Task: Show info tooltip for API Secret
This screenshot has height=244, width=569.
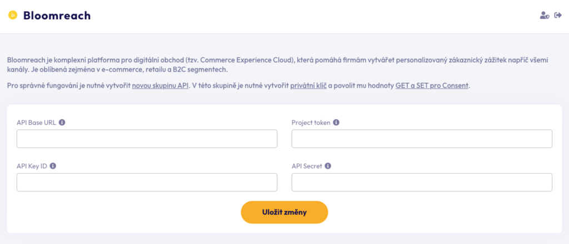Action: point(328,166)
